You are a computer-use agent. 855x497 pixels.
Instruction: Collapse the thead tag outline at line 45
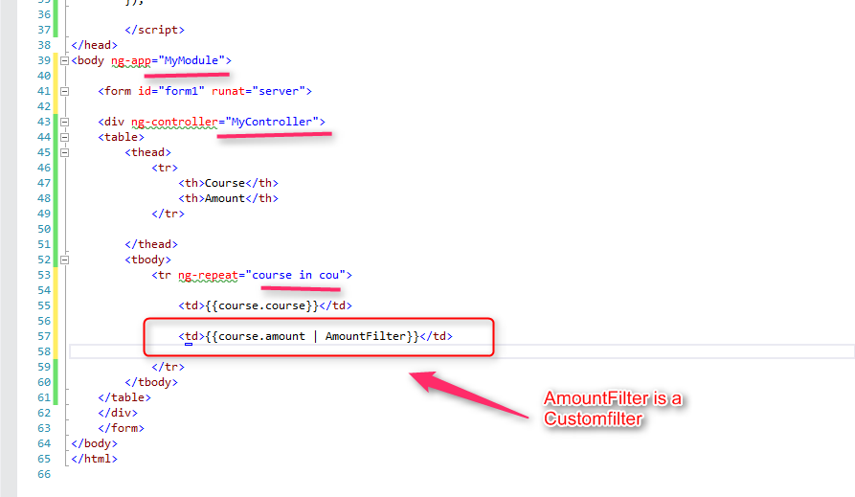pos(64,152)
